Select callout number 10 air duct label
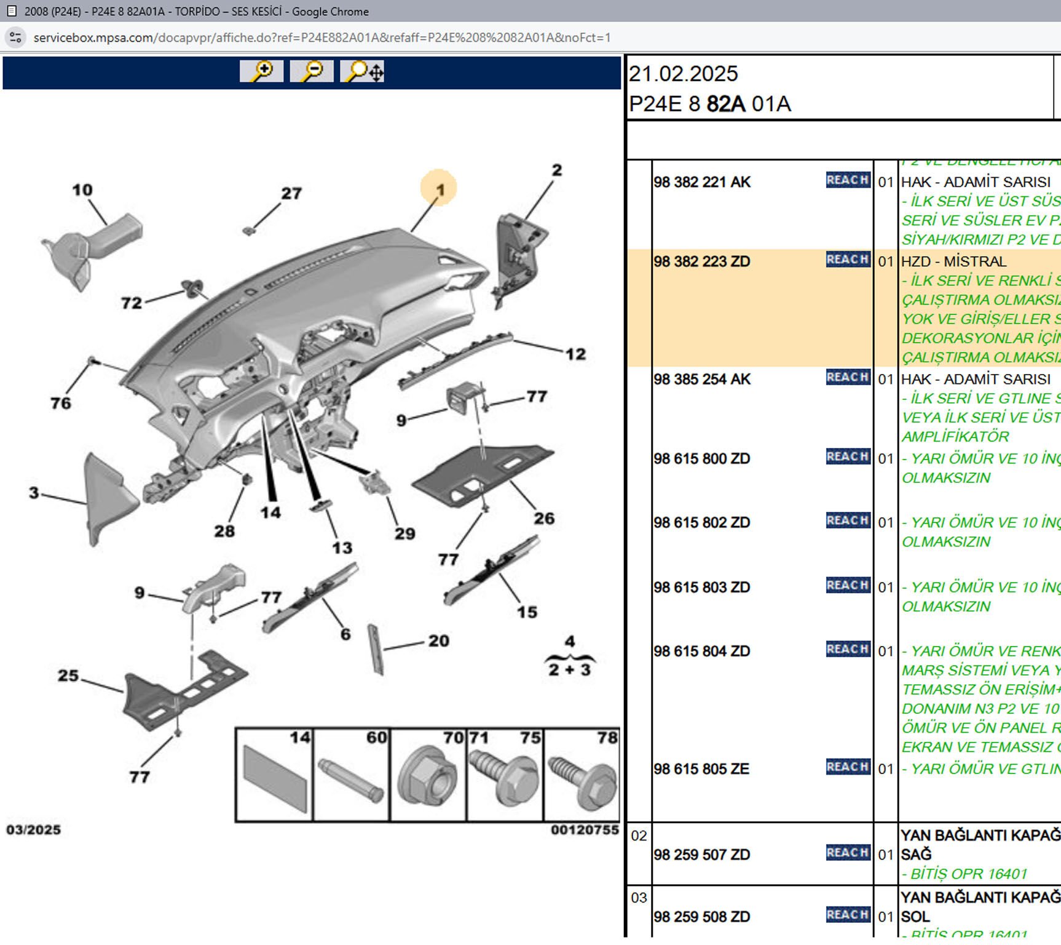This screenshot has height=945, width=1061. [82, 190]
